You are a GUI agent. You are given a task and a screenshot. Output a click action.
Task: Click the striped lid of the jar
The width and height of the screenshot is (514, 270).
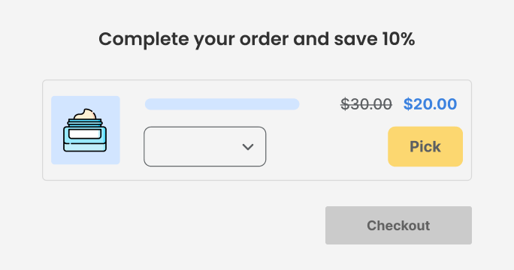(85, 124)
